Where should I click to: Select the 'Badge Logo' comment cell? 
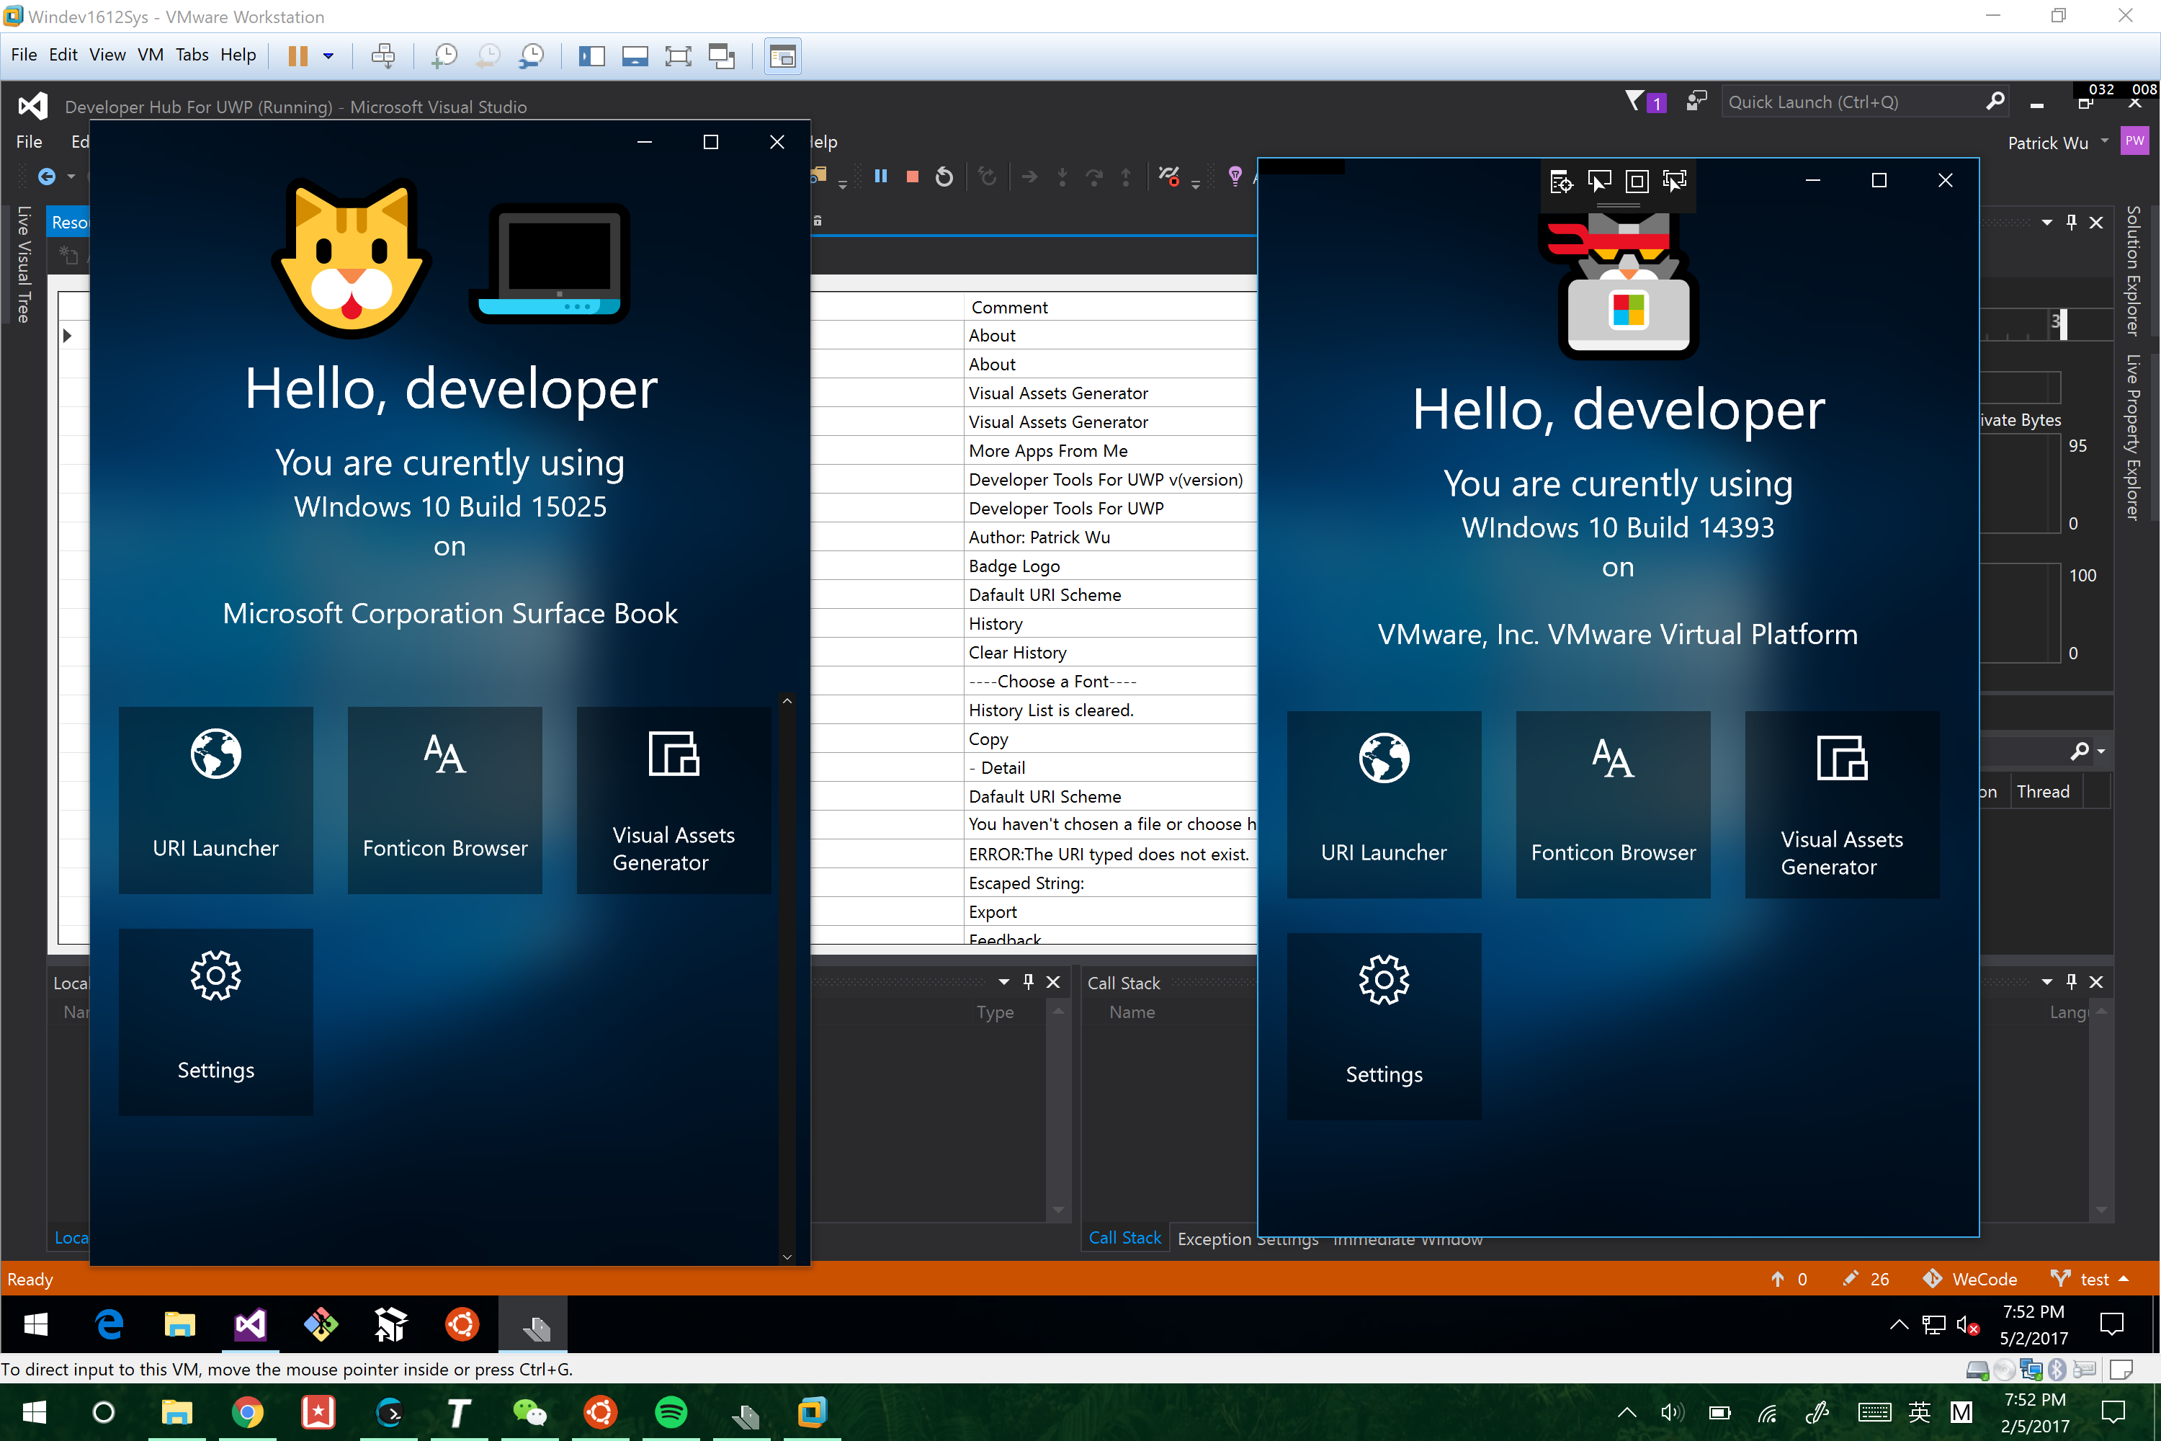click(1111, 566)
